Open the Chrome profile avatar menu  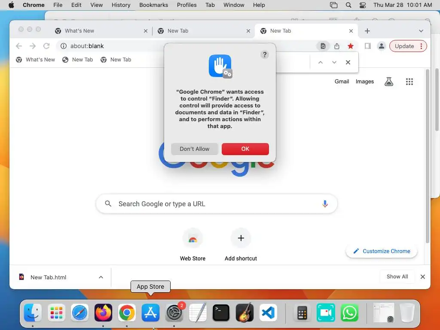(x=382, y=46)
